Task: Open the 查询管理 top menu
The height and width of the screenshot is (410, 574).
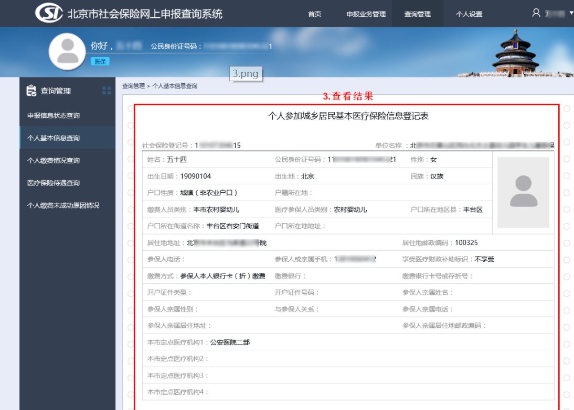Action: tap(417, 14)
